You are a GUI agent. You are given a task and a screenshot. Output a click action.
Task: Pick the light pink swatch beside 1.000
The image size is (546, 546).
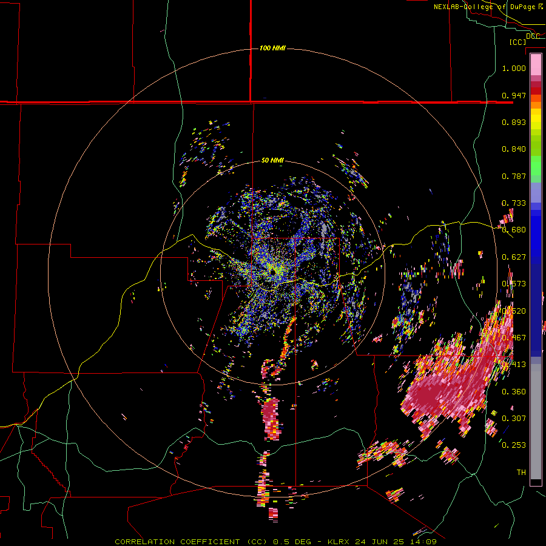coord(536,65)
